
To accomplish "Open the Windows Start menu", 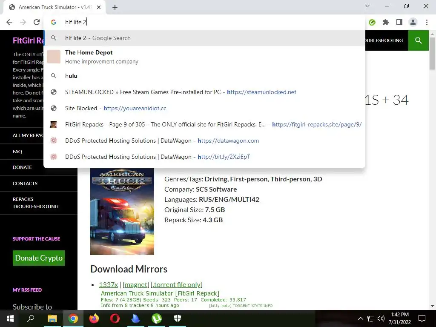I will 10,318.
